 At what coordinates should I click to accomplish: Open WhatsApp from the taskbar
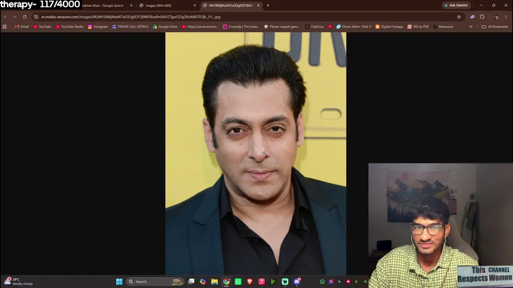pos(238,282)
